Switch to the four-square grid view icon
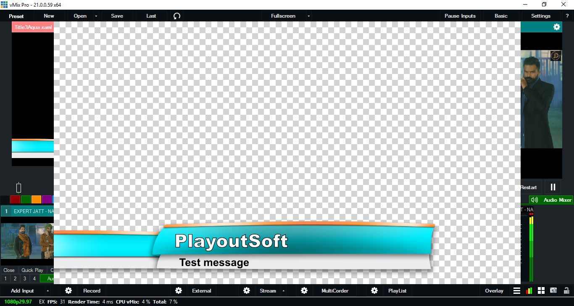Viewport: 574px width, 306px height. (x=541, y=290)
